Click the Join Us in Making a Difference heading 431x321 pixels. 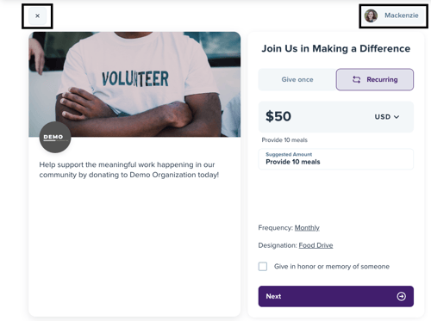point(336,49)
